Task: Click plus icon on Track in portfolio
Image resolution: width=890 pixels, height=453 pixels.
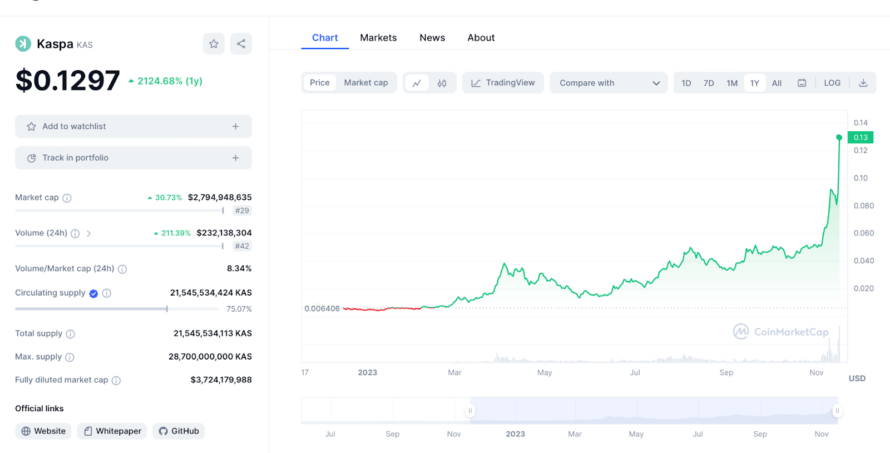Action: coord(236,158)
